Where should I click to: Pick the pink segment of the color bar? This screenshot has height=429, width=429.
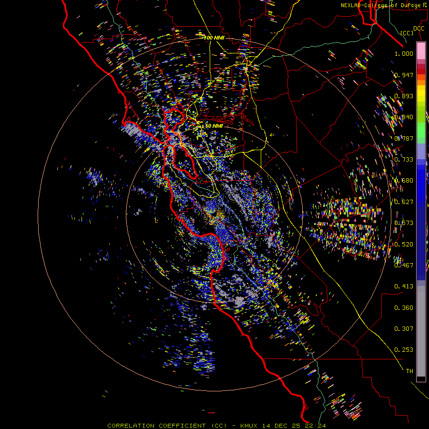[421, 51]
